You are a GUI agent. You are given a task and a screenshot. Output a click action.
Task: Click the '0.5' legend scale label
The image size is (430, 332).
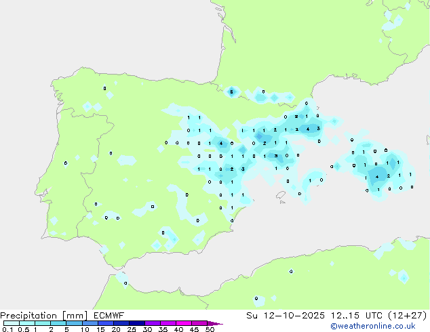click(24, 329)
